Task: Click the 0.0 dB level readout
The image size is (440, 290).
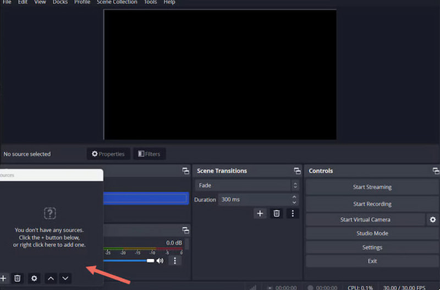Action: tap(174, 243)
